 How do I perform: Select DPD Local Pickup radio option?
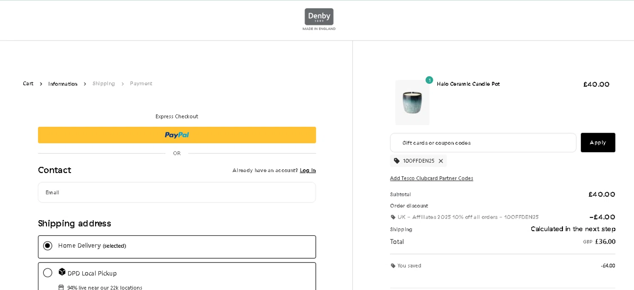(48, 273)
